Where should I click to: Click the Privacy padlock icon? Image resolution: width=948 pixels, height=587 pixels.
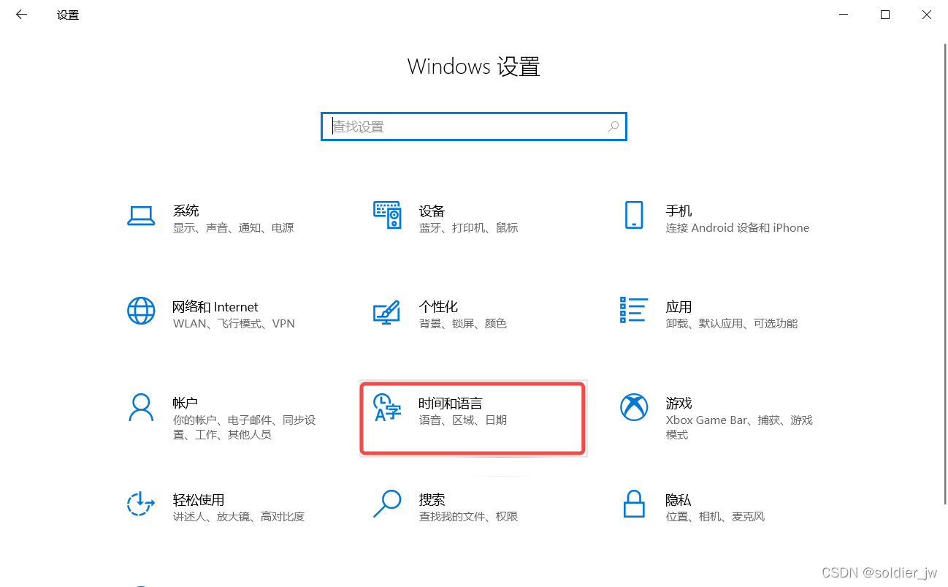point(634,504)
